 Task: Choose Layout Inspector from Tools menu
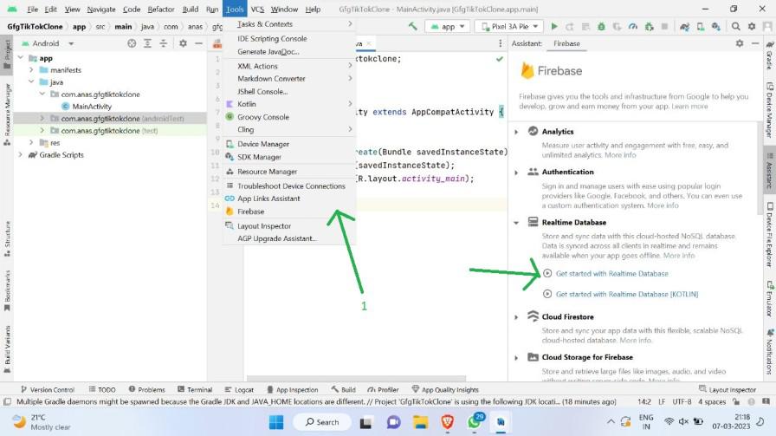click(x=289, y=226)
